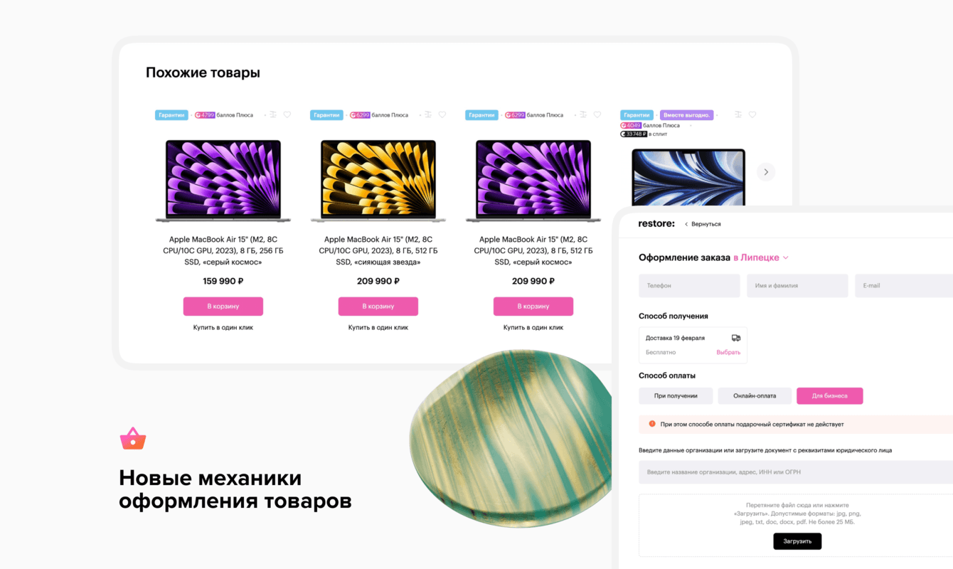Click the «Загрузить» upload button
This screenshot has width=953, height=569.
(797, 541)
